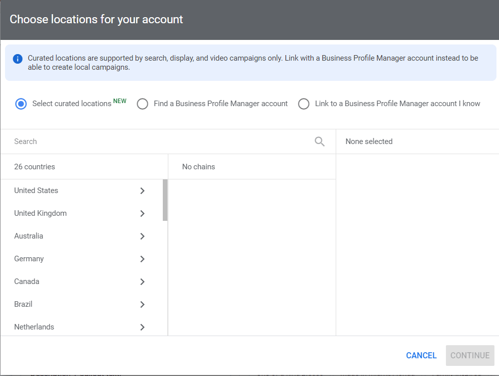Expand the Canada chevron
Image resolution: width=499 pixels, height=376 pixels.
pos(142,281)
